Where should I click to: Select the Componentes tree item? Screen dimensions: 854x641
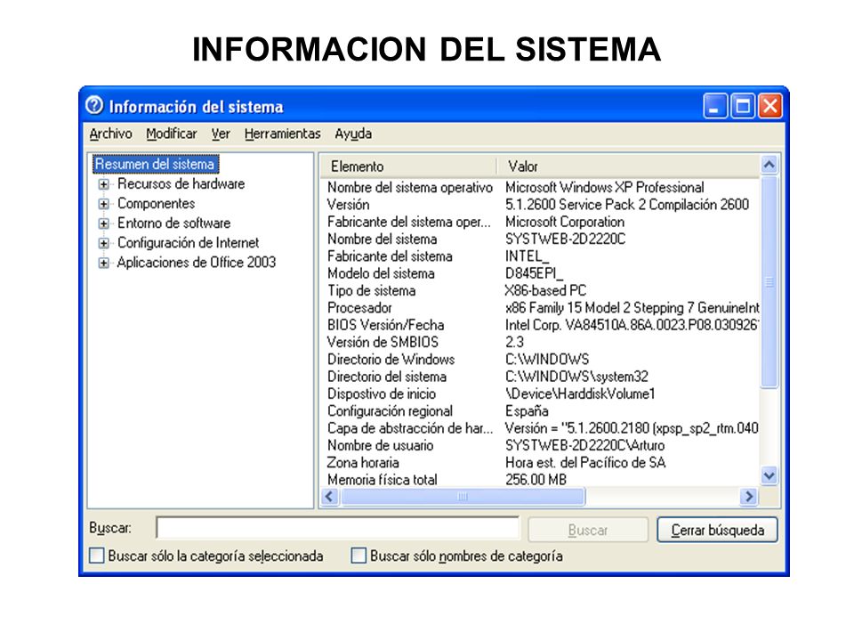coord(156,203)
